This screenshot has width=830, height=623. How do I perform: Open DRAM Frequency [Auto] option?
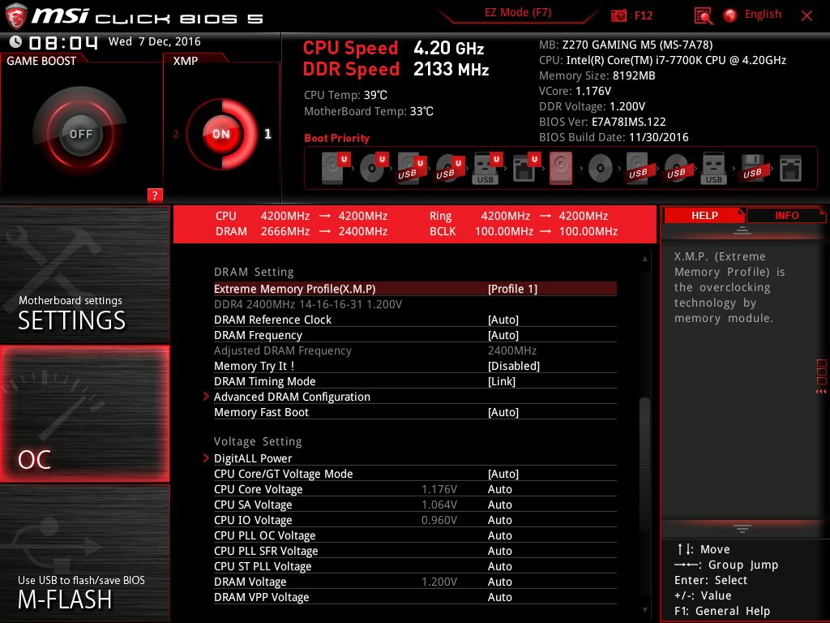tap(415, 335)
